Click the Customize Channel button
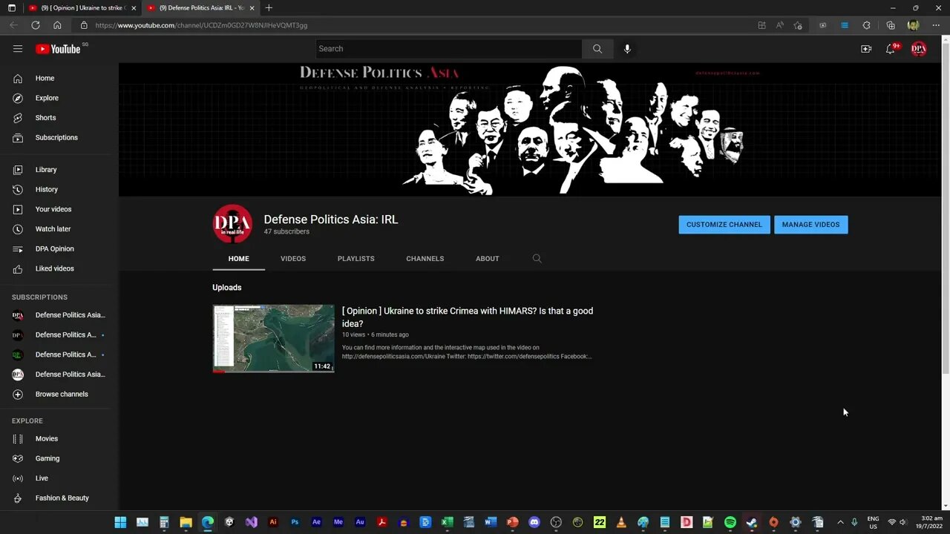 [x=724, y=225]
